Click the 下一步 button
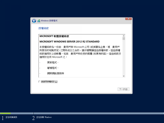164x123 pixels. tap(124, 89)
